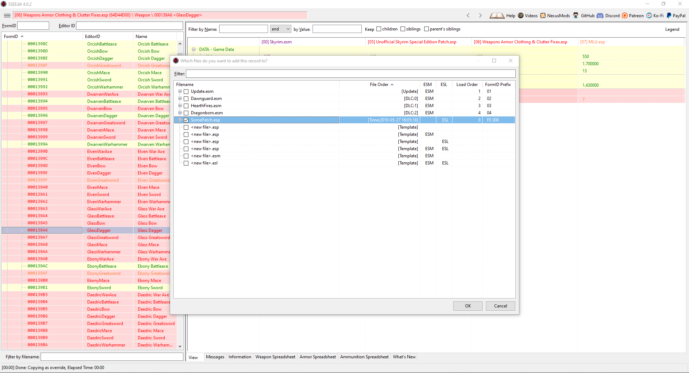Check the Update.esm checkbox

186,91
